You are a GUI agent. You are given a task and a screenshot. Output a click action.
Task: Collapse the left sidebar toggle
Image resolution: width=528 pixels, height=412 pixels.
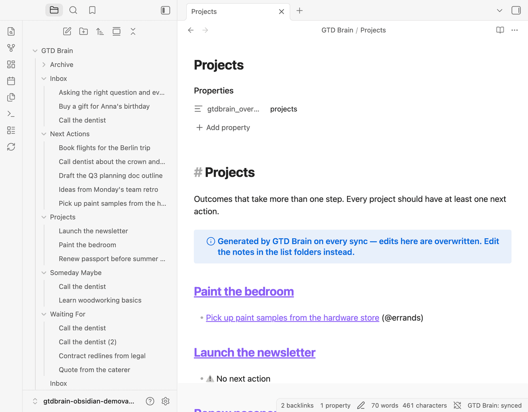[x=166, y=10]
